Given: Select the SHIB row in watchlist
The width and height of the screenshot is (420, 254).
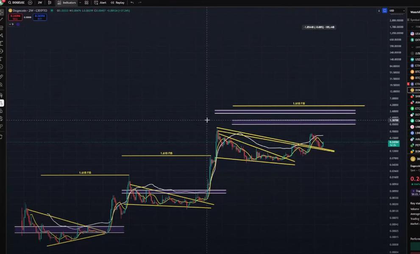Looking at the screenshot, I should pyautogui.click(x=414, y=96).
